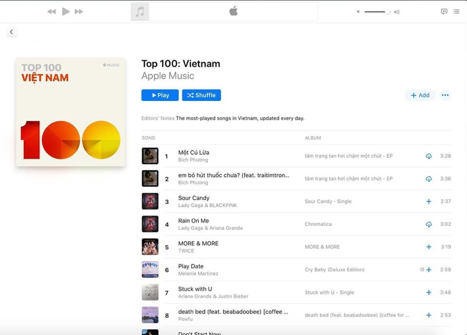Open the lyrics panel via speech bubble icon

pyautogui.click(x=444, y=11)
